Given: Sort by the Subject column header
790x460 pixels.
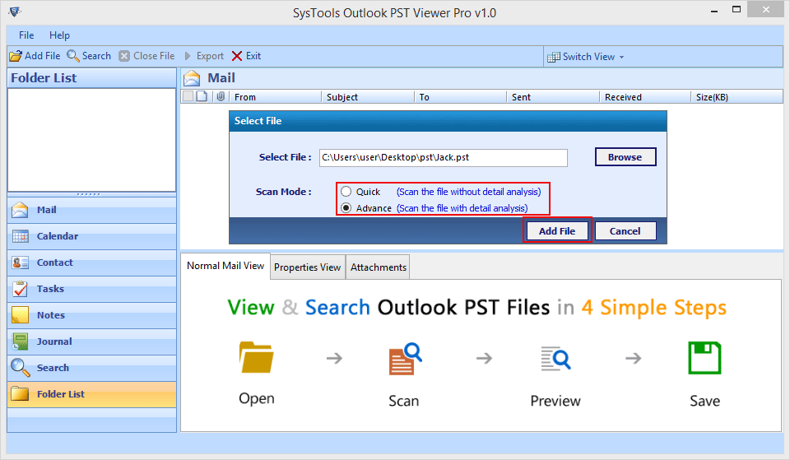Looking at the screenshot, I should (x=367, y=97).
